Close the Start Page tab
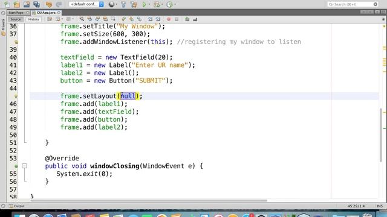 28,13
